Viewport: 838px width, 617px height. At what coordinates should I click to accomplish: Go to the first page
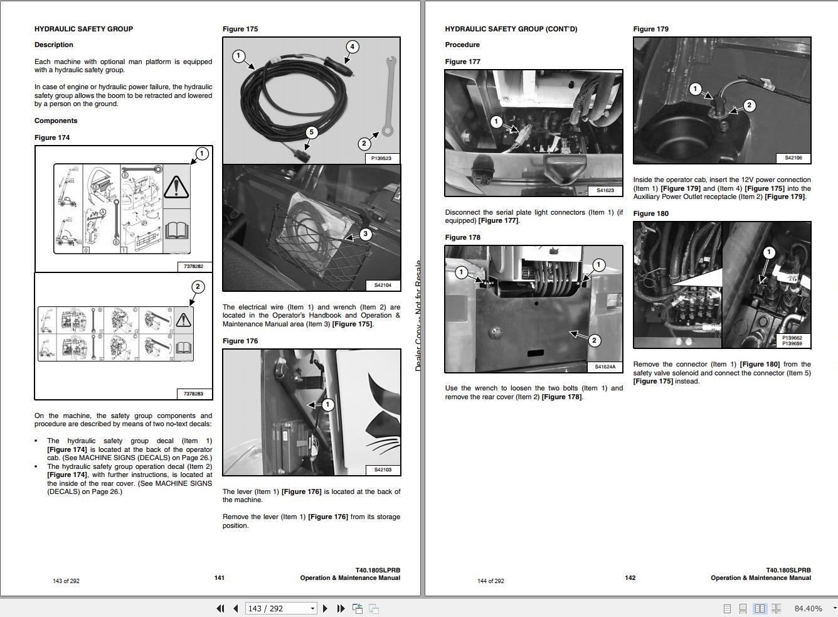tap(220, 608)
